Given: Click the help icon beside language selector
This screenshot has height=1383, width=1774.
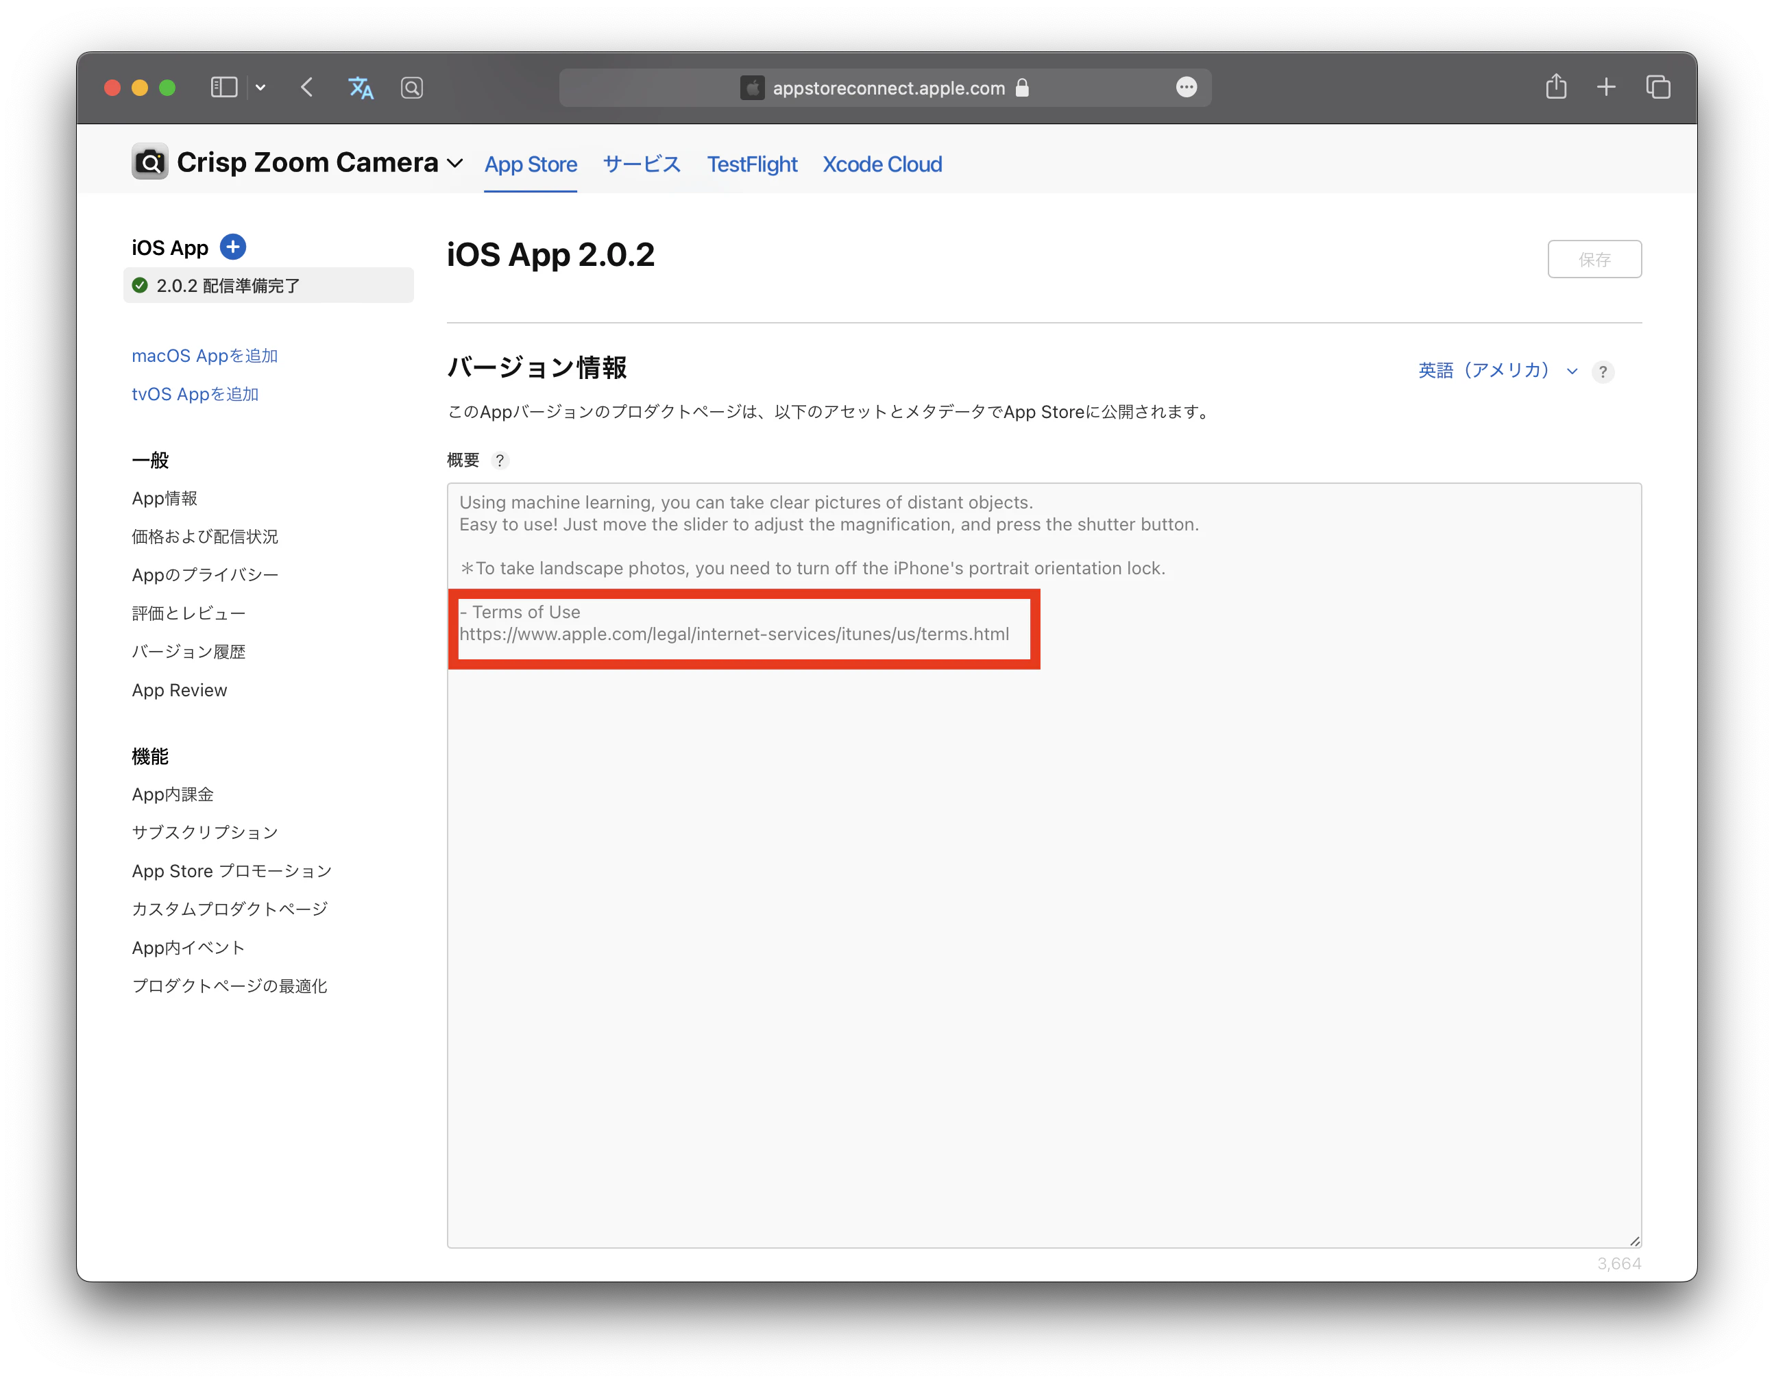Looking at the screenshot, I should pyautogui.click(x=1603, y=372).
